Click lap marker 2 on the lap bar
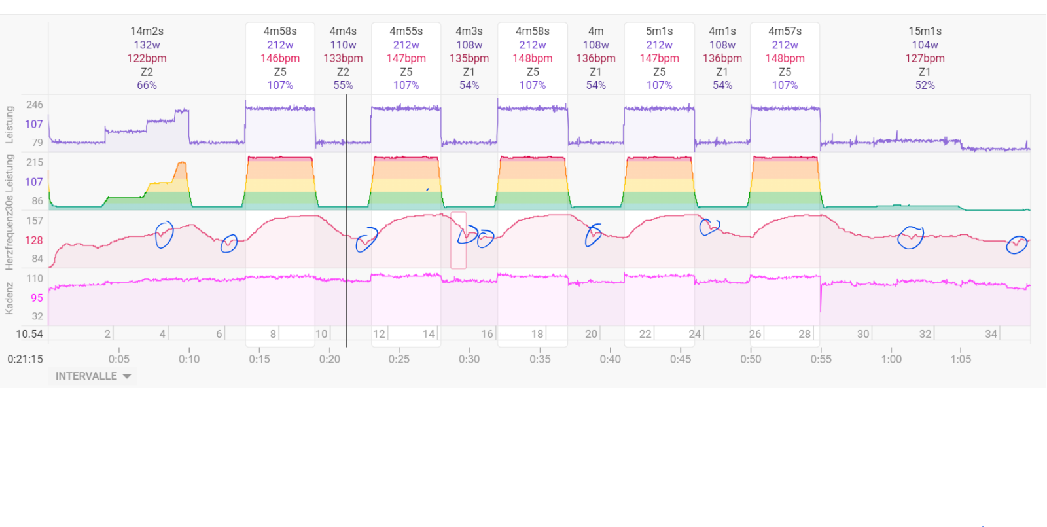Viewport: 1047px width, 527px height. [x=107, y=334]
